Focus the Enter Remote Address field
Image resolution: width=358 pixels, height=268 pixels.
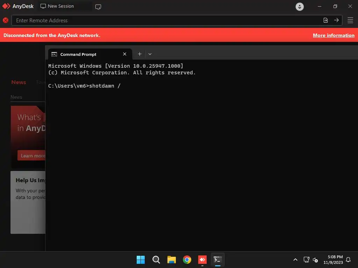point(177,20)
